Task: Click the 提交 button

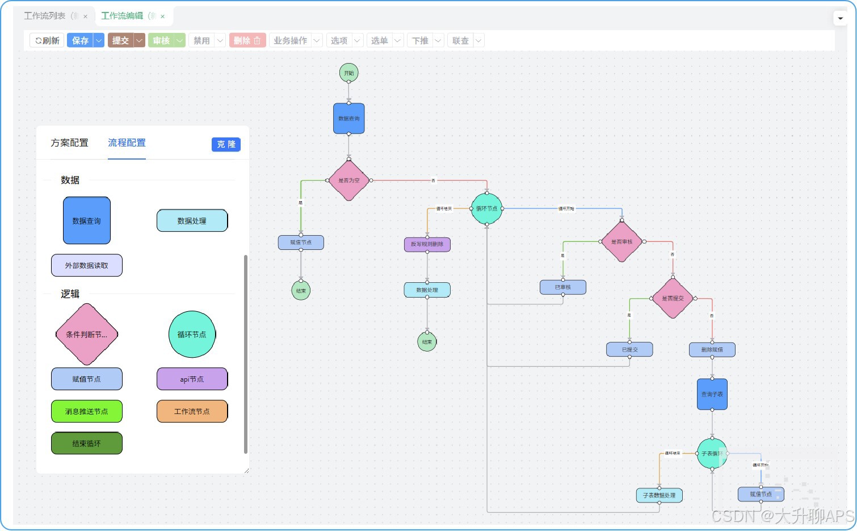Action: tap(120, 40)
